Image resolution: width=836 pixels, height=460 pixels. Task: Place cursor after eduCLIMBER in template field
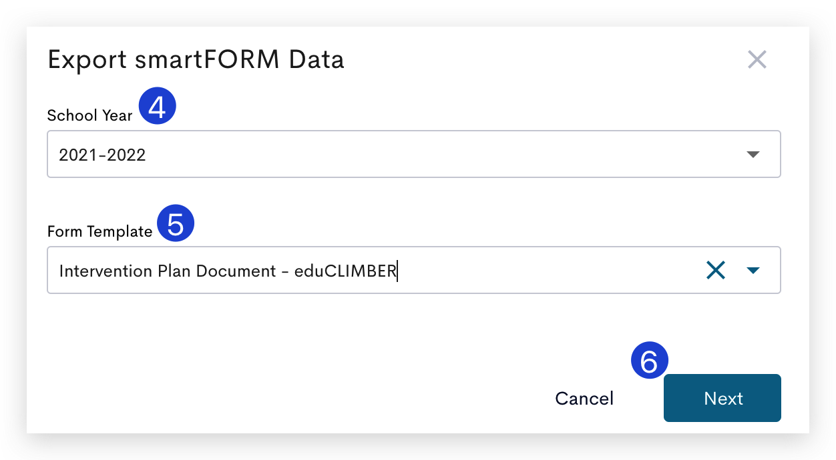tap(398, 271)
